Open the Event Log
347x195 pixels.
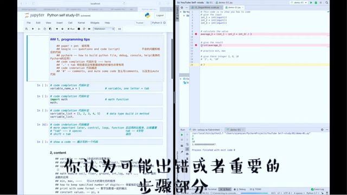[x=318, y=190]
